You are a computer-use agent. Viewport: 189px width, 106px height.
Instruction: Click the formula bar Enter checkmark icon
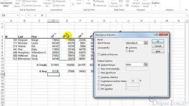click(35, 15)
